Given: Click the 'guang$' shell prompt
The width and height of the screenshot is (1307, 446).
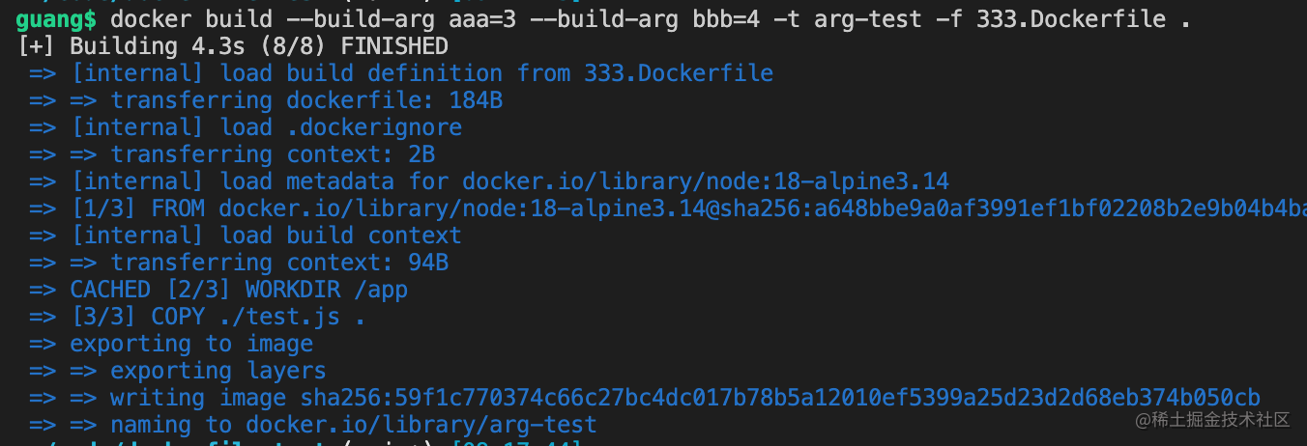Looking at the screenshot, I should [56, 19].
